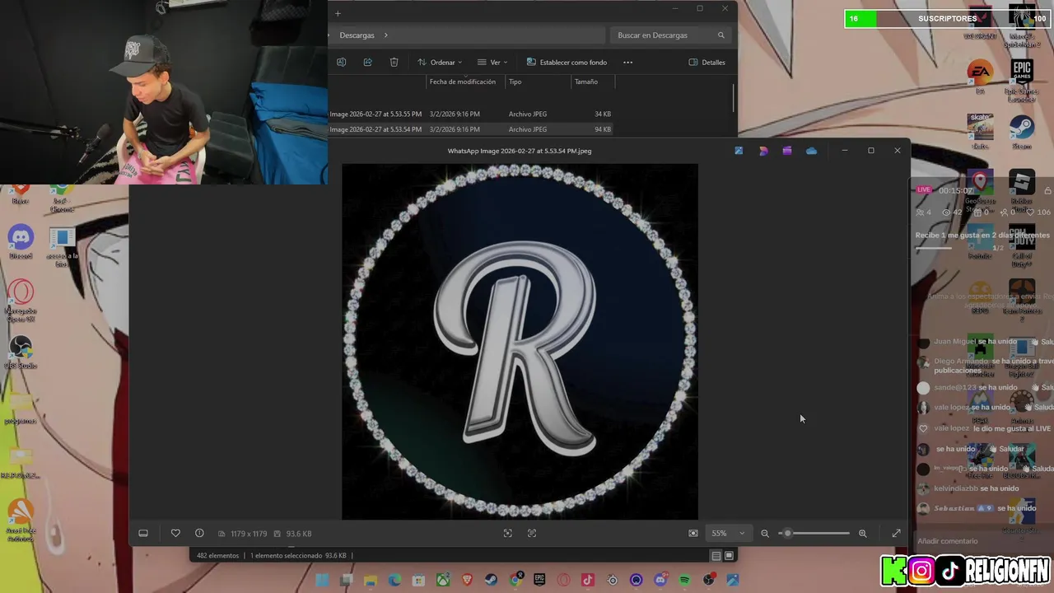Open the Windows Start menu
Viewport: 1054px width, 593px height.
[323, 581]
